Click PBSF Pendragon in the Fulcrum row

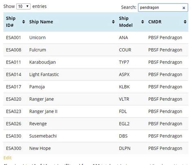(165, 50)
